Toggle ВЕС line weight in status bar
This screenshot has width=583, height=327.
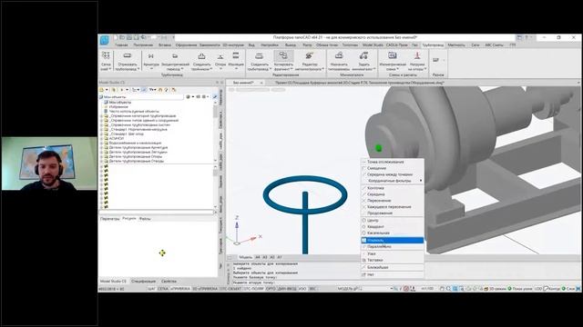(x=312, y=289)
